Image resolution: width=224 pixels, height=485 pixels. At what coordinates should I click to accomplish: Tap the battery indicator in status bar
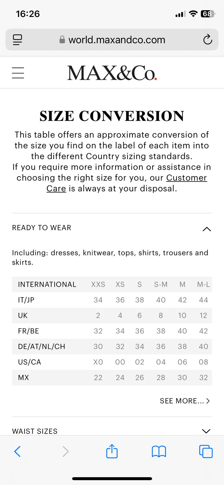point(208,14)
